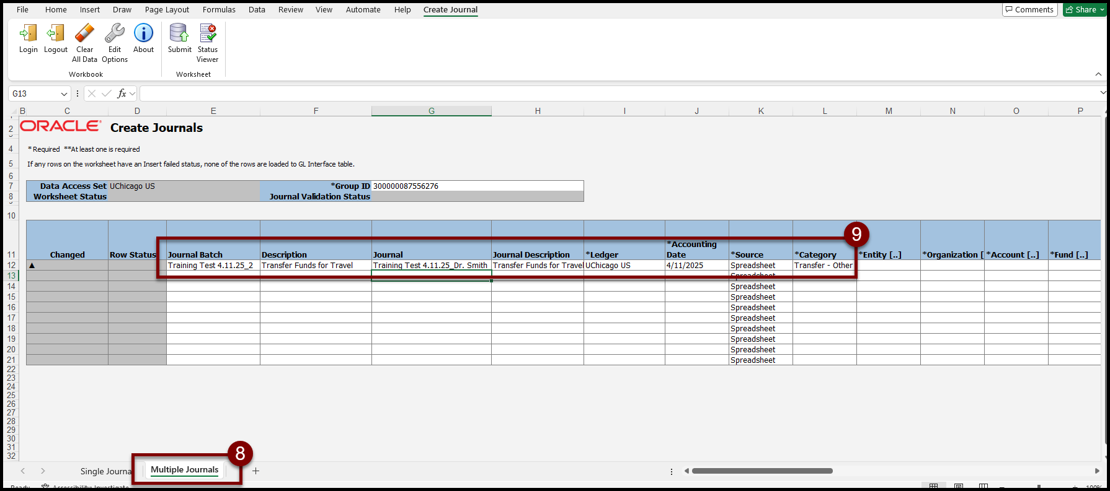Click the Login icon in ribbon
Screen dimensions: 1110x491
coord(28,34)
